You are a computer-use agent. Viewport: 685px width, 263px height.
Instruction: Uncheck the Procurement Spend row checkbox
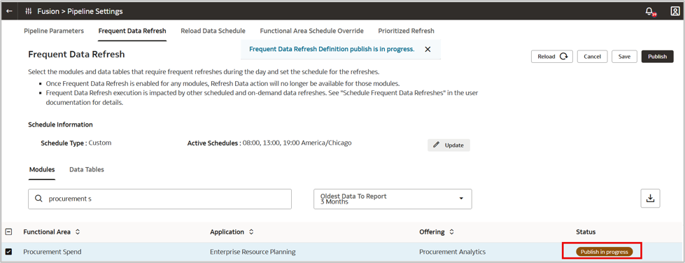8,252
